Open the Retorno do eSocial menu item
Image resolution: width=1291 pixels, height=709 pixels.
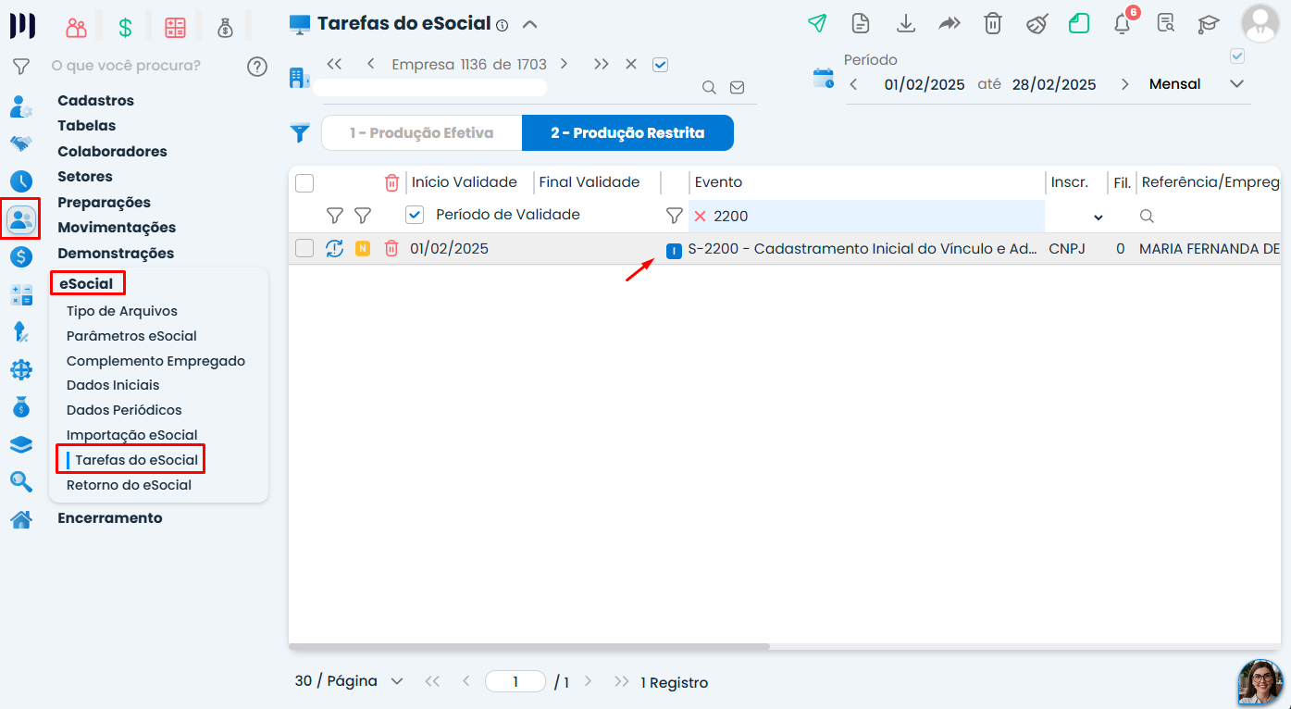pyautogui.click(x=130, y=485)
